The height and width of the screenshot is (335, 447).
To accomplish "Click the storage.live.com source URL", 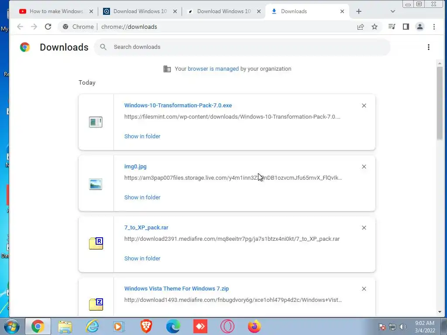I will coord(233,178).
